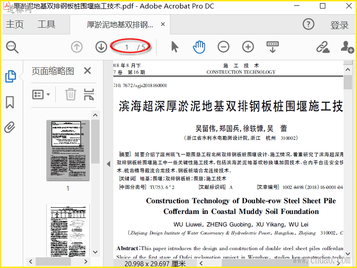
Task: Click the CONSTRUCTION TECHNOLOGY header text
Action: click(241, 72)
